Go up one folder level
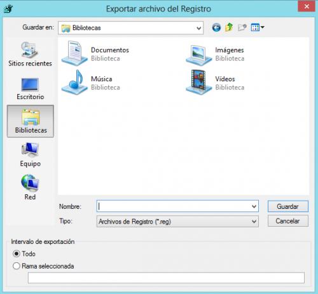Image resolution: width=318 pixels, height=294 pixels. click(229, 27)
